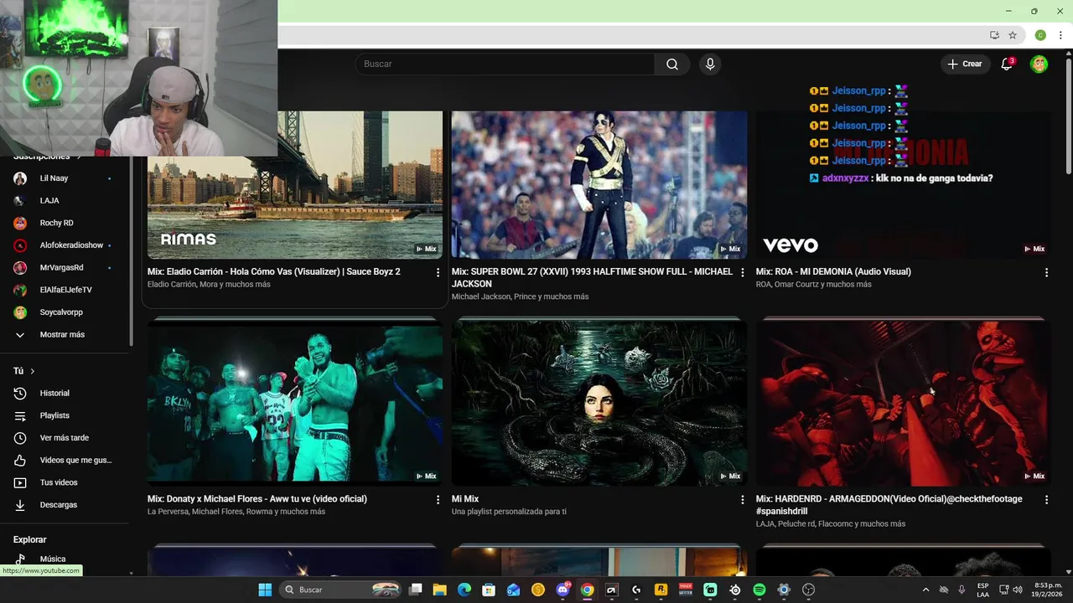The image size is (1073, 603).
Task: Open the Michael Jackson halftime show thumbnail
Action: coord(599,185)
